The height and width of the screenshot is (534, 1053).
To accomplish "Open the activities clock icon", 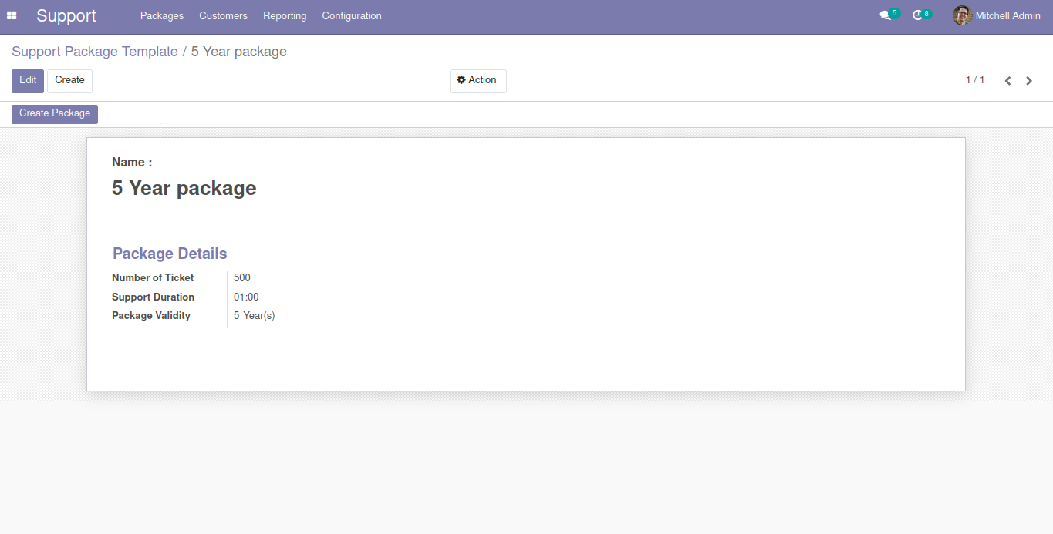I will (917, 15).
